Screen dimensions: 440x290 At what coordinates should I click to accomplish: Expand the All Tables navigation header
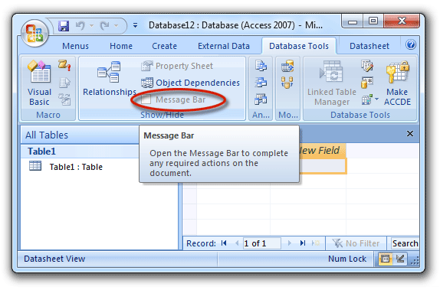click(x=80, y=135)
